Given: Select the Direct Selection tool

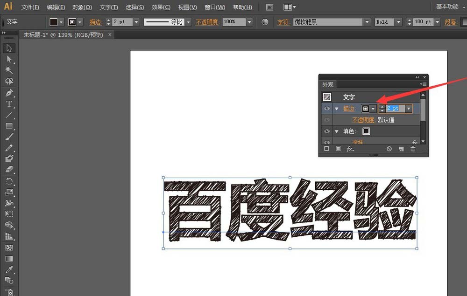Looking at the screenshot, I should point(9,59).
